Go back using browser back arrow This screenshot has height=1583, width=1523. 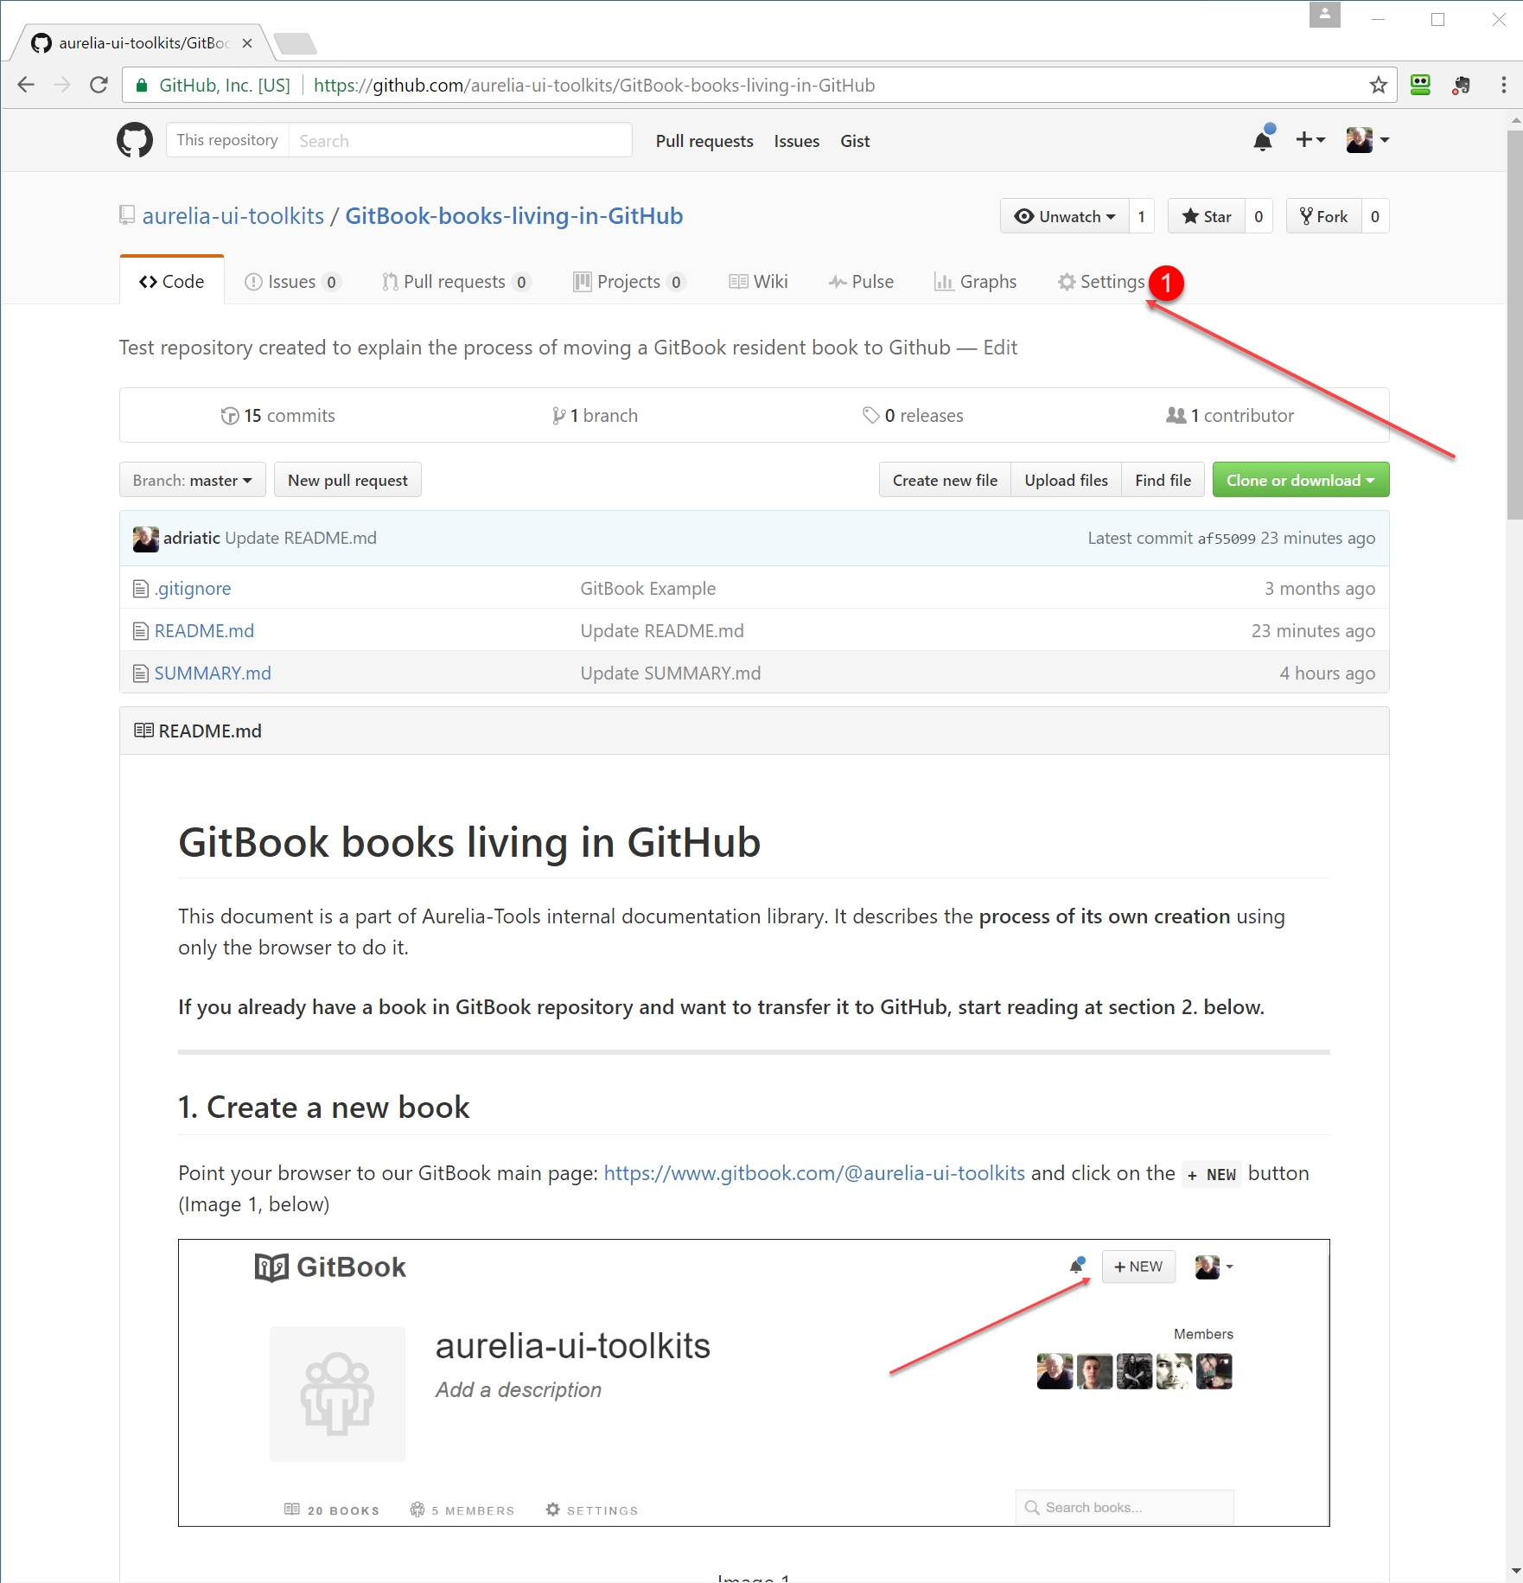click(26, 85)
